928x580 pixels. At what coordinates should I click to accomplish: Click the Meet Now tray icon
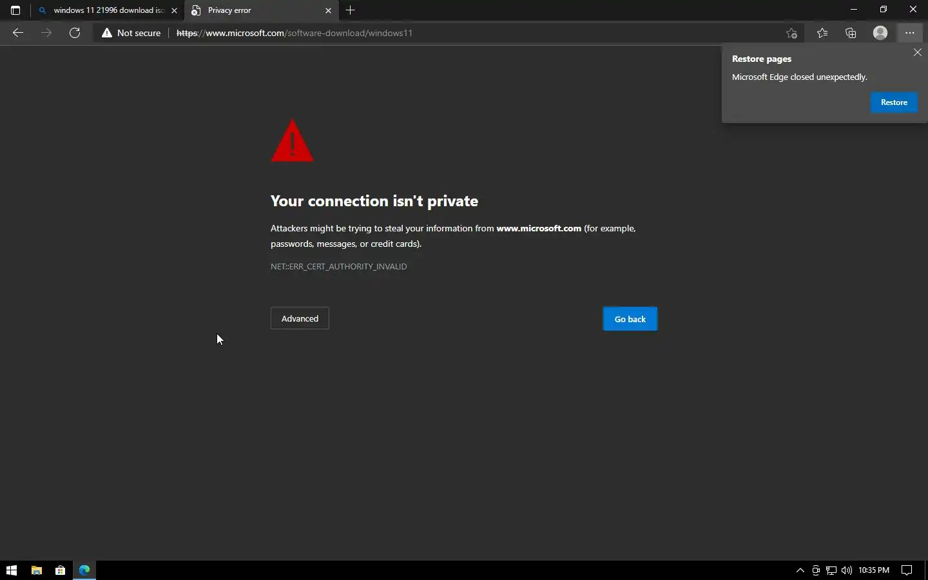[816, 570]
